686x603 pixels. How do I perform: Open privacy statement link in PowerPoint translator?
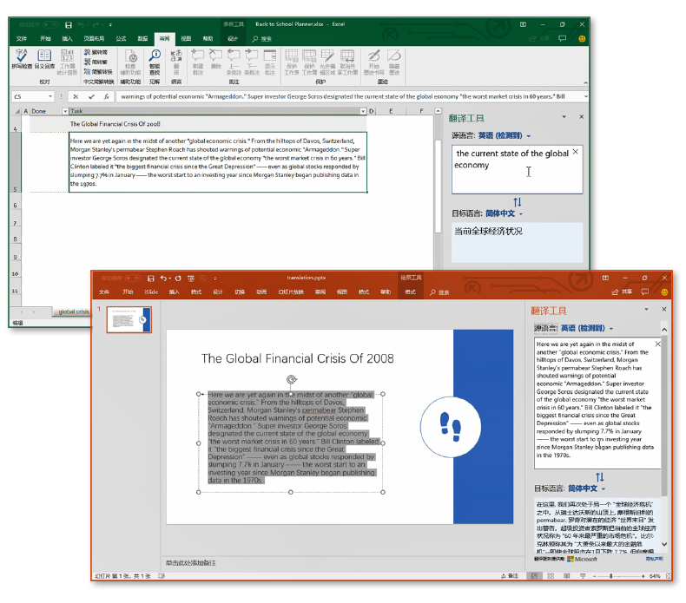tap(655, 559)
